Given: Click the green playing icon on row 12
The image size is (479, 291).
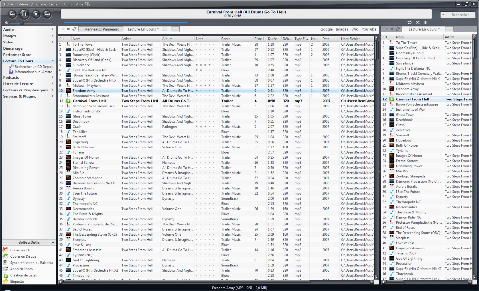Looking at the screenshot, I should pyautogui.click(x=68, y=101).
